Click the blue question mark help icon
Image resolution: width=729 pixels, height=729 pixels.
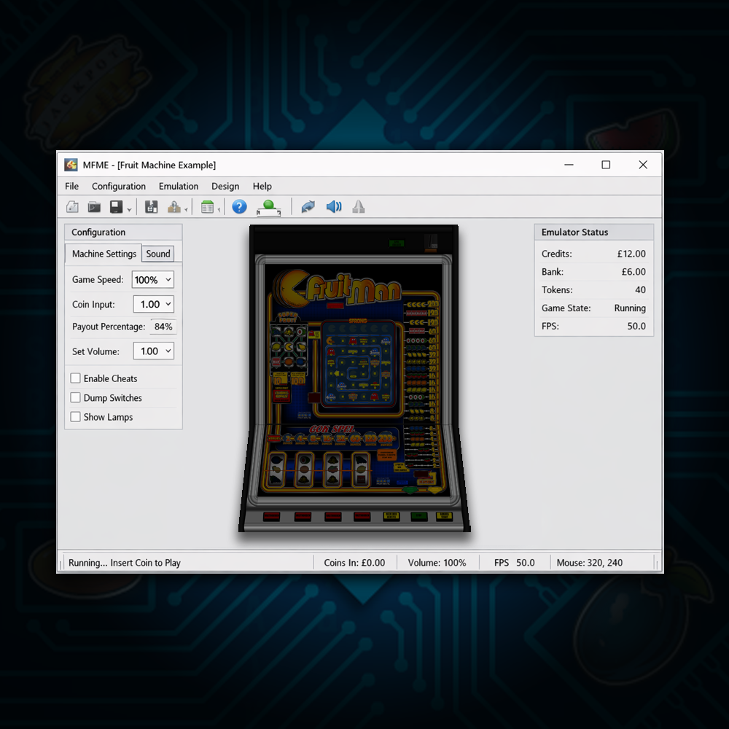tap(239, 207)
